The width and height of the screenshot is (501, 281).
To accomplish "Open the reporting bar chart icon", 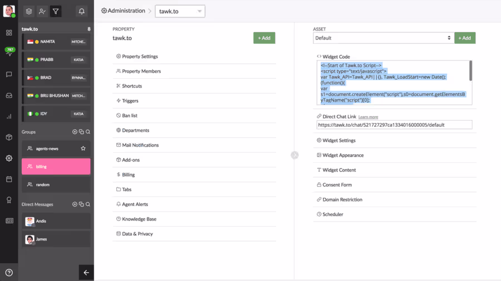I will (9, 116).
